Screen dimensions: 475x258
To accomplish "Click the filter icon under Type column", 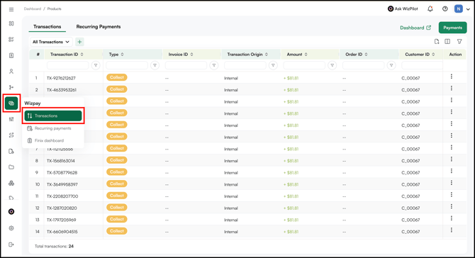I will (155, 65).
